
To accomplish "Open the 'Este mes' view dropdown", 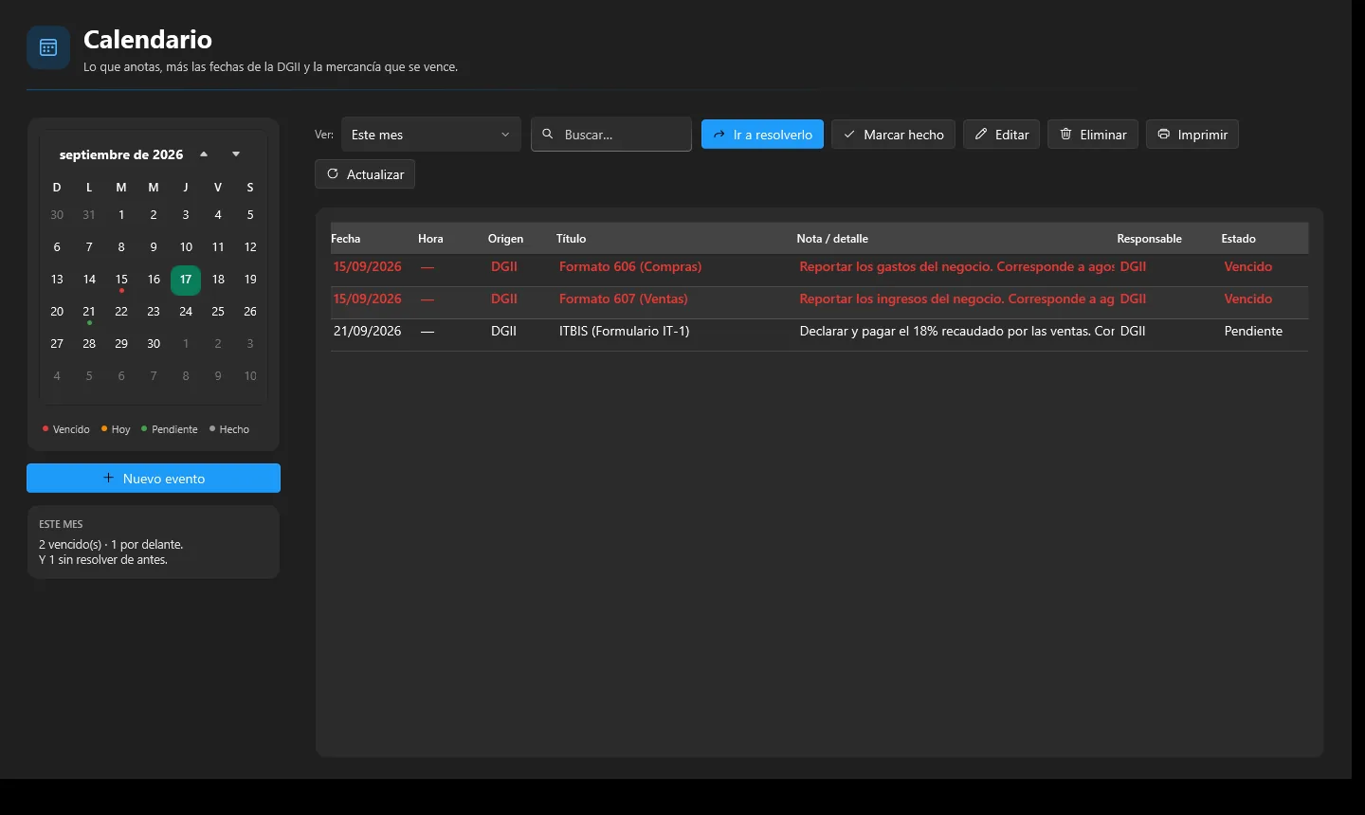I will [431, 135].
